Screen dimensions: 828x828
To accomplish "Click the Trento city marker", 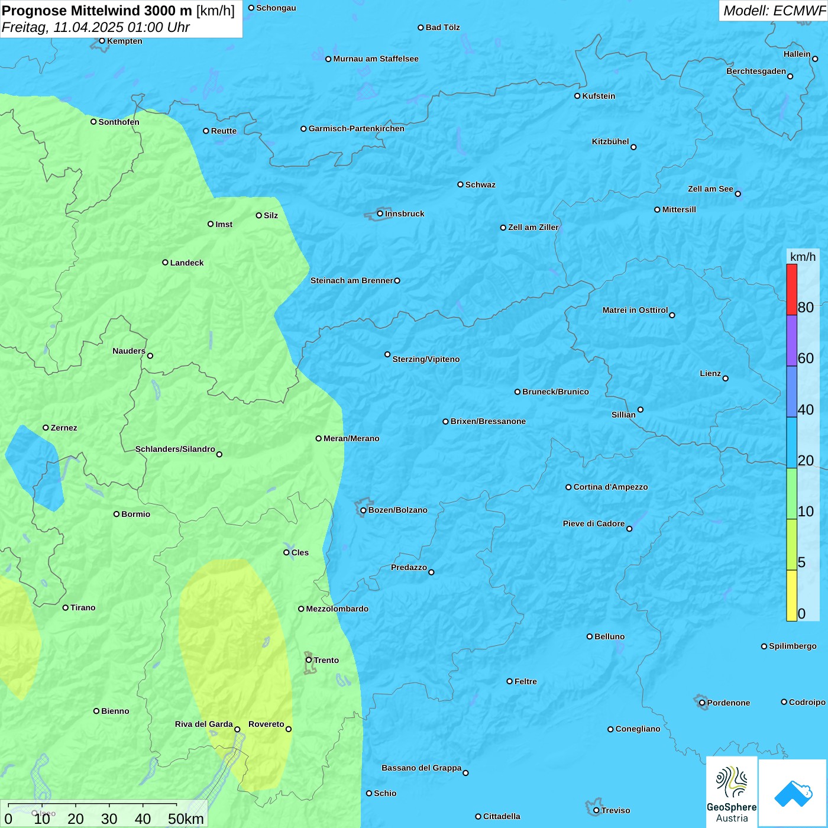I will click(x=308, y=660).
